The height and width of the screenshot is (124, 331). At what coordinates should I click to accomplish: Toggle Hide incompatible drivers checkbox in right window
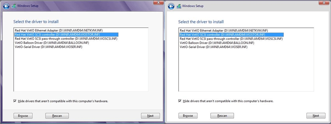pyautogui.click(x=180, y=101)
